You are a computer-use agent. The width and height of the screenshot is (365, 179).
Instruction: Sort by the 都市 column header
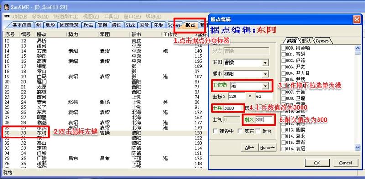tap(145, 35)
